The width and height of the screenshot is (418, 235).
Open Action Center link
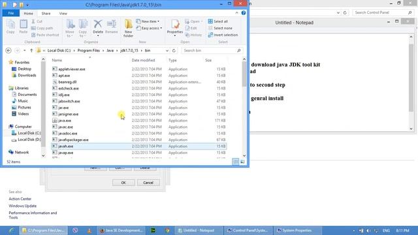click(x=20, y=198)
